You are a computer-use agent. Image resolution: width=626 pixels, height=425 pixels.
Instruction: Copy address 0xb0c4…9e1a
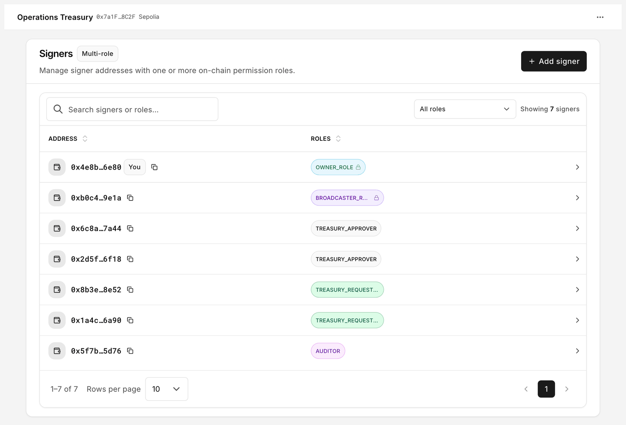[x=130, y=198]
